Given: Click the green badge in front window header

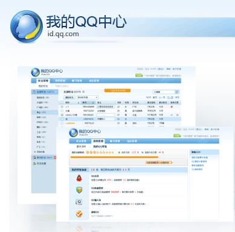Looking at the screenshot, I should tap(177, 136).
